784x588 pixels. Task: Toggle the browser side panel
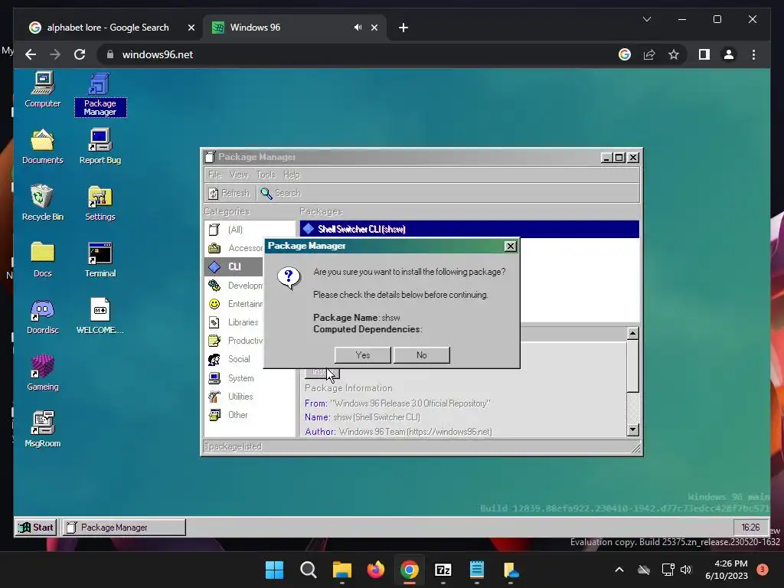[704, 54]
